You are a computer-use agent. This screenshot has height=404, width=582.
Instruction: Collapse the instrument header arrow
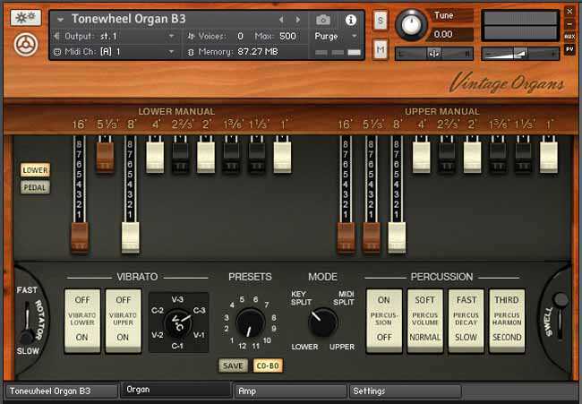coord(61,20)
